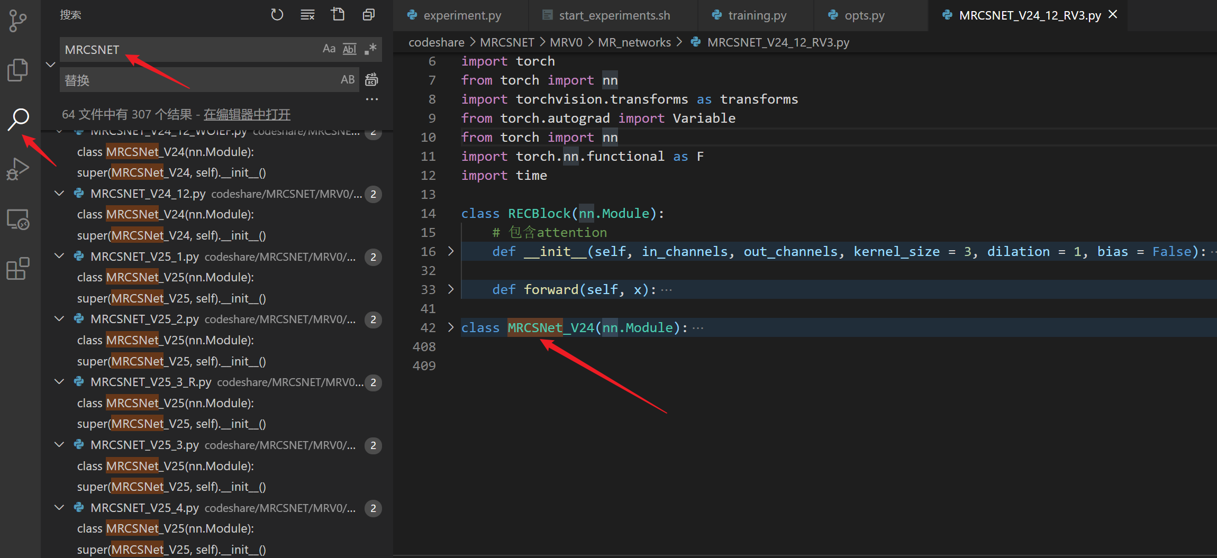Click Replace All icon
The width and height of the screenshot is (1217, 558).
coord(372,79)
